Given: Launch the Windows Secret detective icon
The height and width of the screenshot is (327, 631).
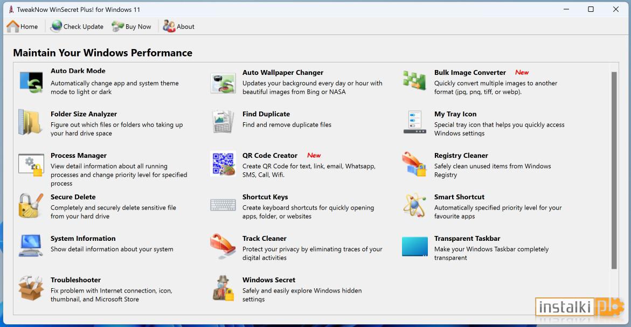Looking at the screenshot, I should [x=223, y=288].
